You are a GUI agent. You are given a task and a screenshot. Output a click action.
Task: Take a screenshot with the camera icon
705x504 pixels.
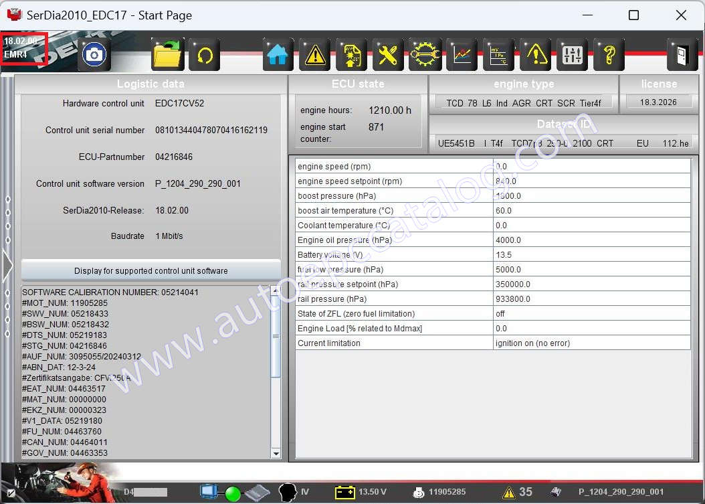(94, 55)
